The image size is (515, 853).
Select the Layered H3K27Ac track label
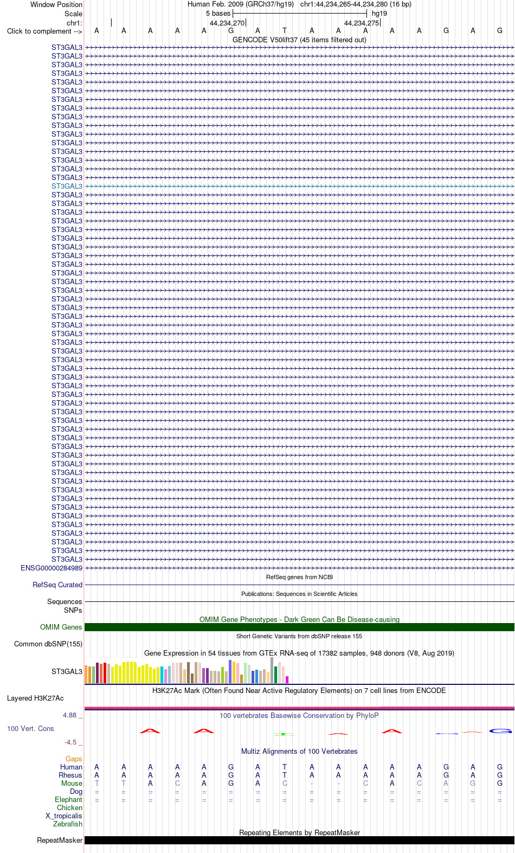click(x=35, y=698)
